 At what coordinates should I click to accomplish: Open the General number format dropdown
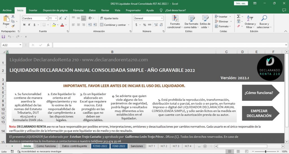tap(162, 18)
